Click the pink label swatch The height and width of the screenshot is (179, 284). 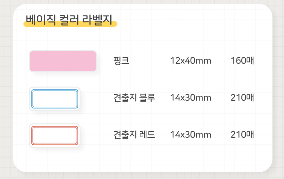[63, 61]
